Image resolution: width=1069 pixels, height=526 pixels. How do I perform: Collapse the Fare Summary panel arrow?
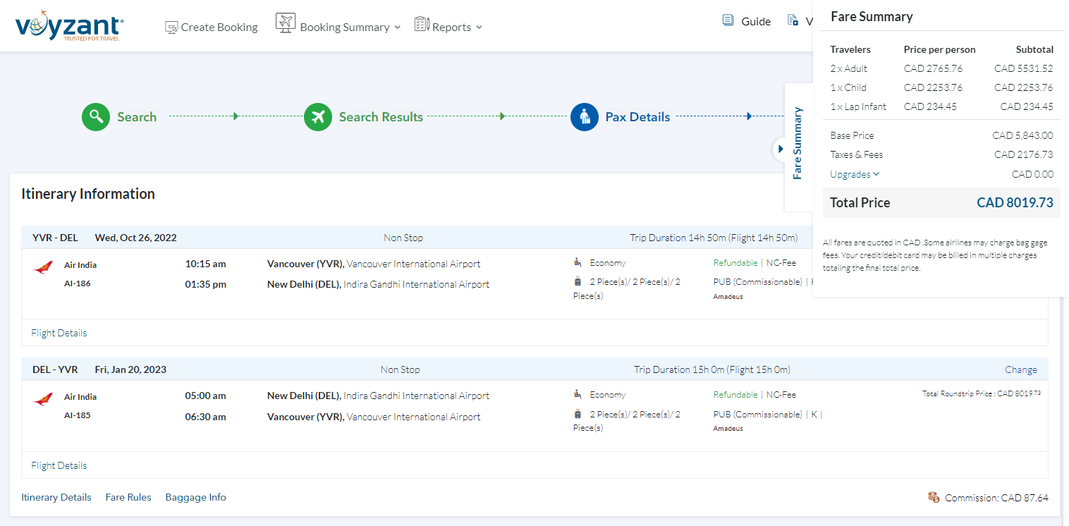click(x=780, y=149)
